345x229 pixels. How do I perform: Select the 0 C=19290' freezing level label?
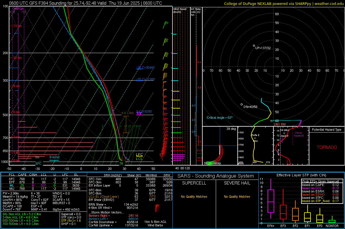coord(144,111)
